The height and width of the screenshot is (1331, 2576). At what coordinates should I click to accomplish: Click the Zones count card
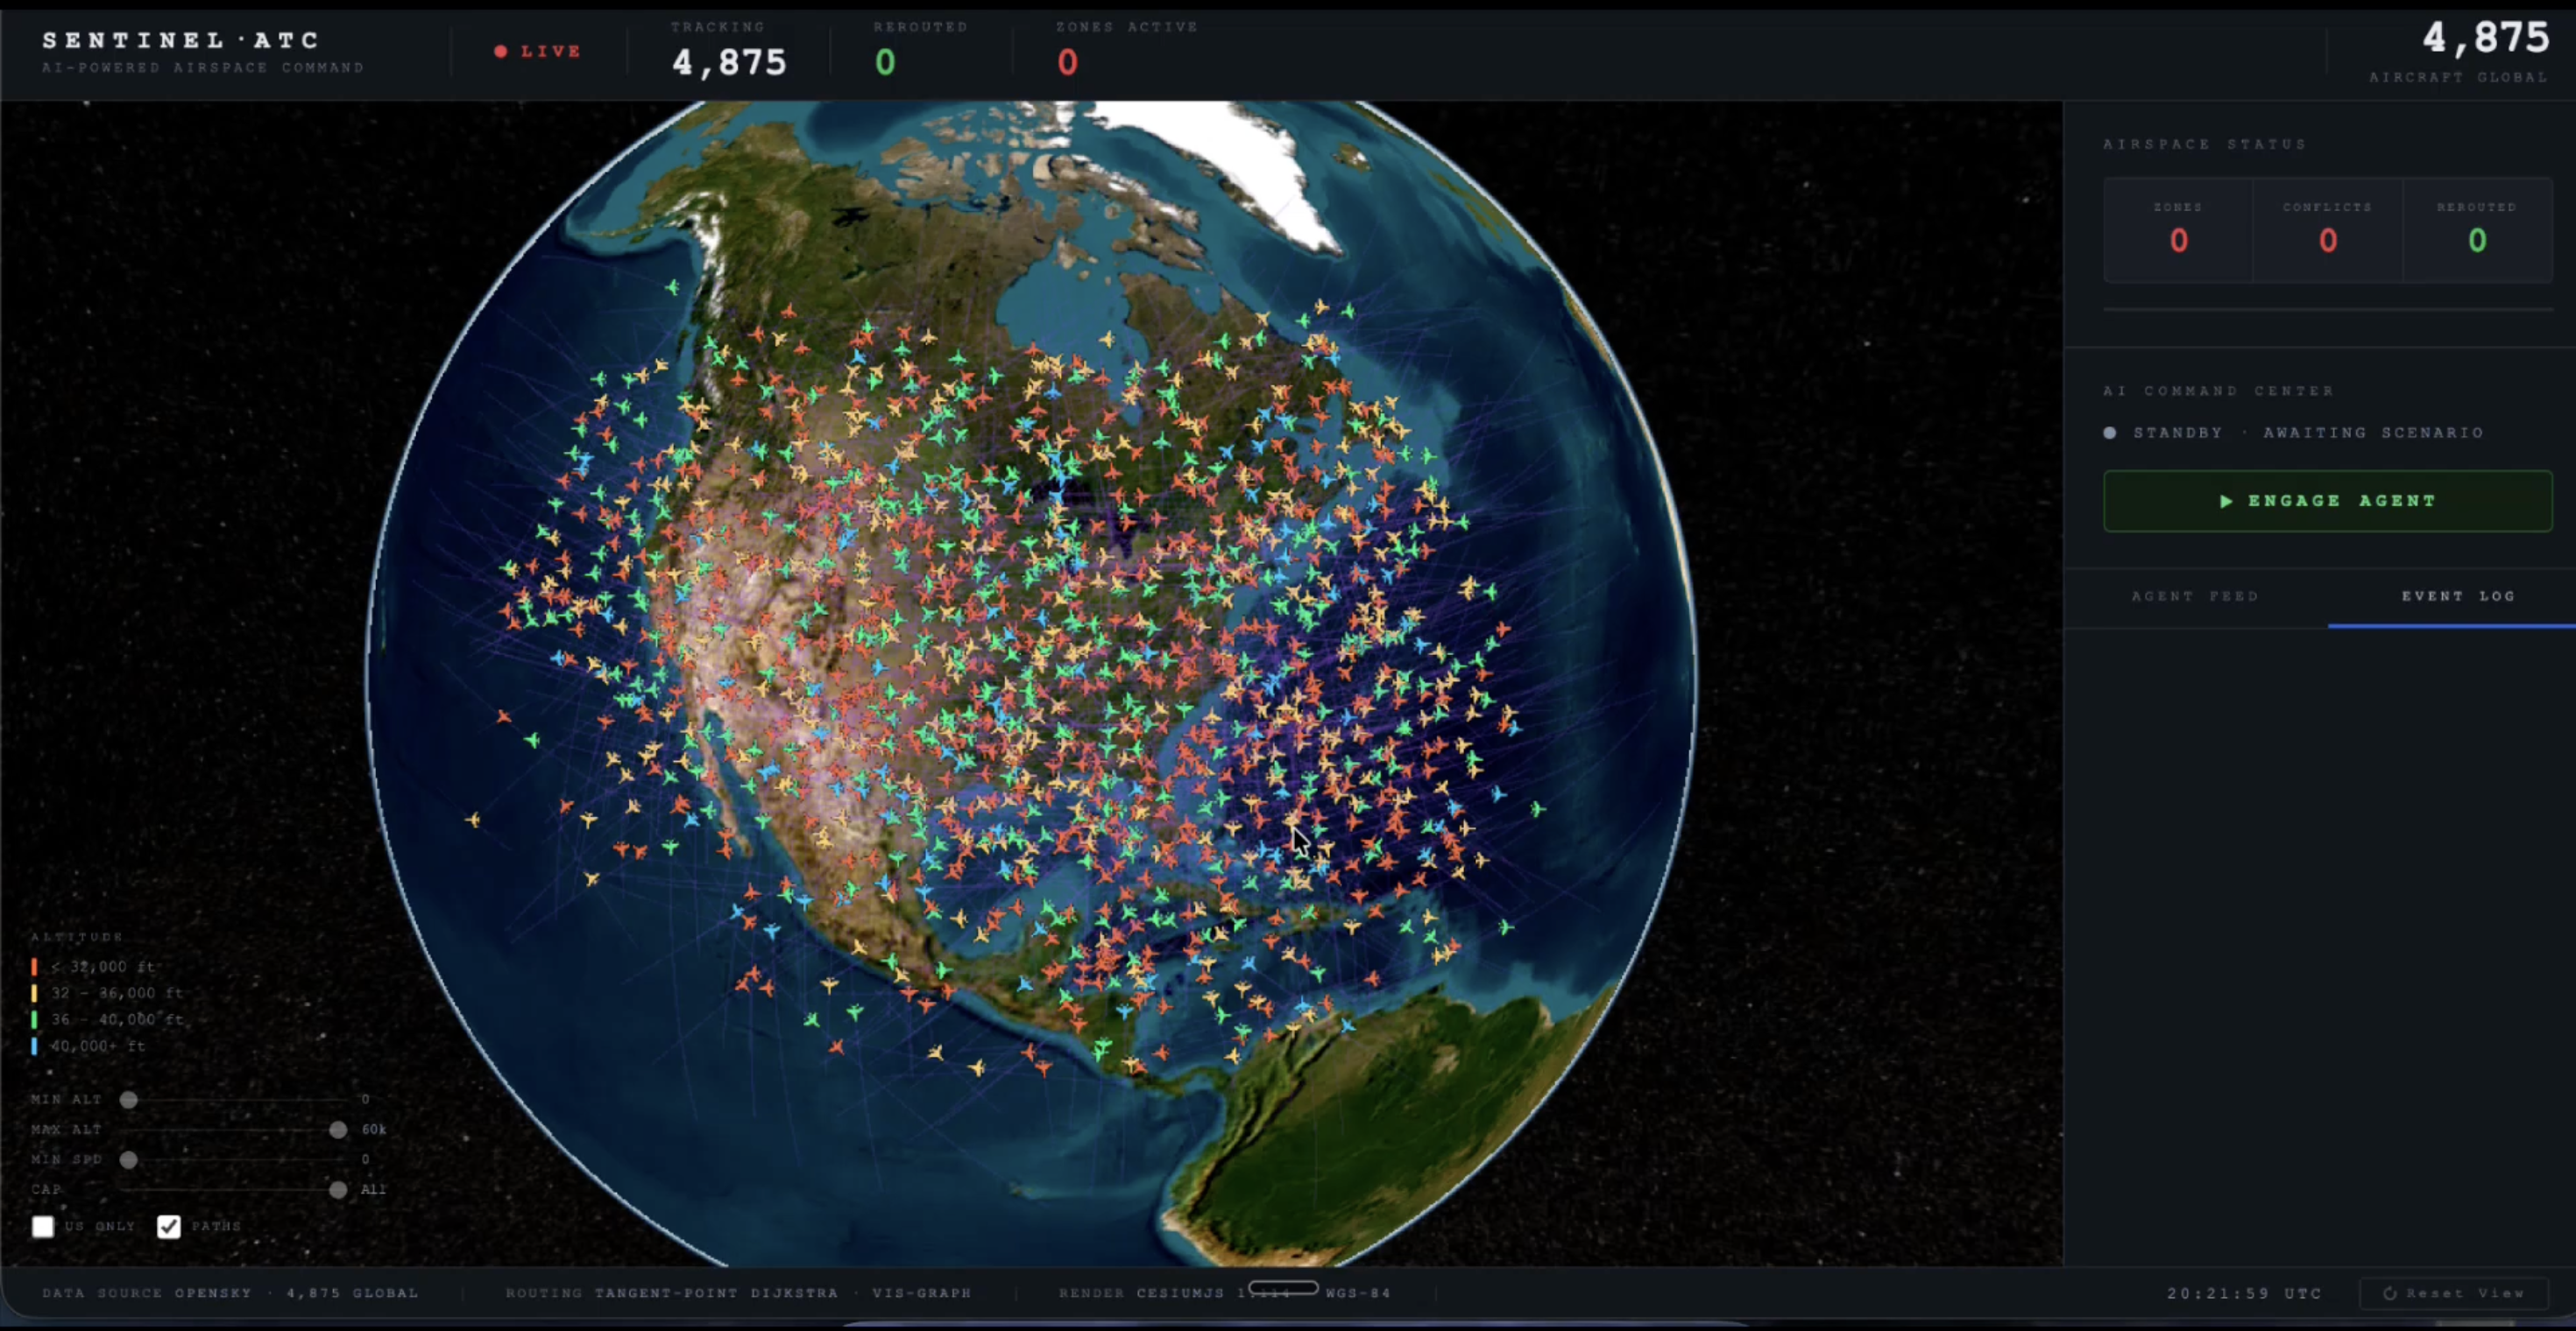pyautogui.click(x=2178, y=229)
